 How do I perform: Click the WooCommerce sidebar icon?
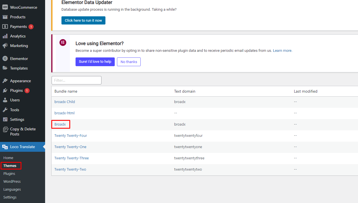point(5,7)
